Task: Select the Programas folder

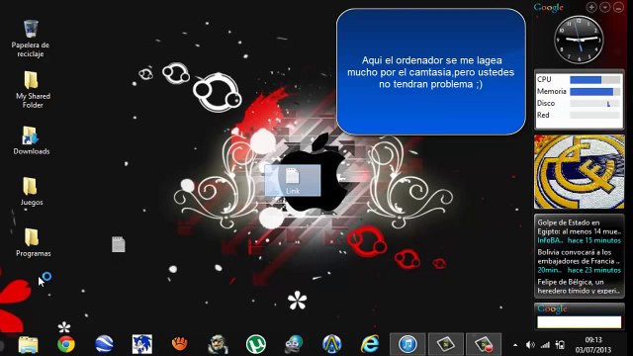Action: coord(33,242)
